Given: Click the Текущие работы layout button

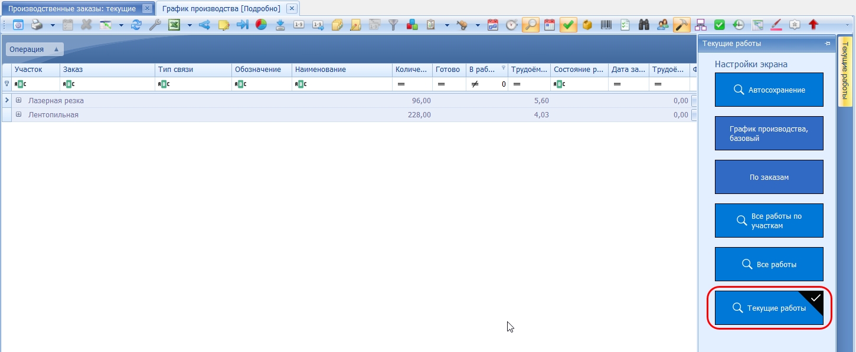Looking at the screenshot, I should click(x=769, y=308).
